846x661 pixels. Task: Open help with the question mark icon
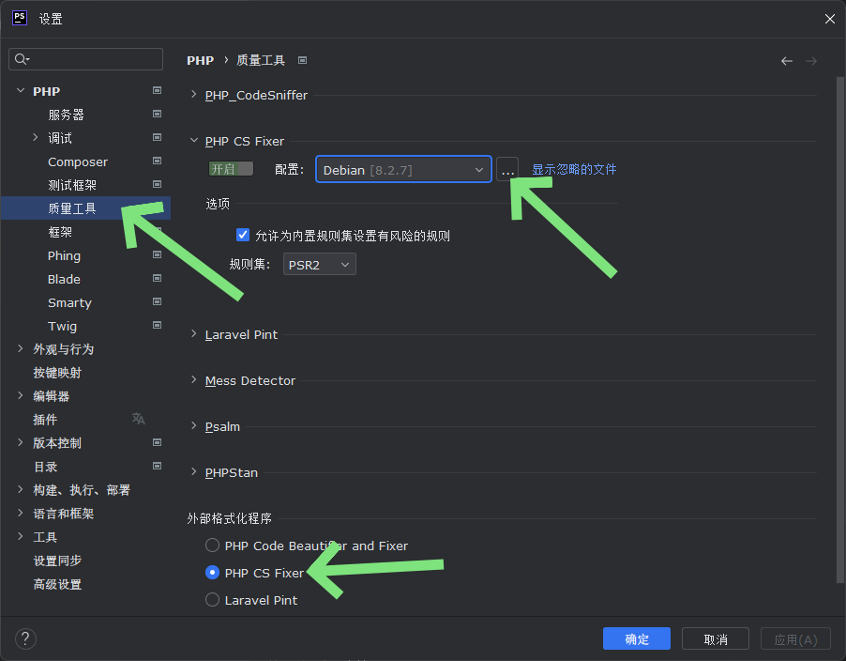click(x=25, y=638)
